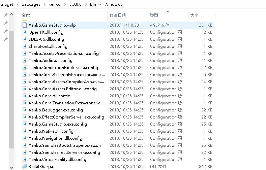Click the Xenko.Navigation.dll.config file icon
The height and width of the screenshot is (170, 266).
[25, 138]
